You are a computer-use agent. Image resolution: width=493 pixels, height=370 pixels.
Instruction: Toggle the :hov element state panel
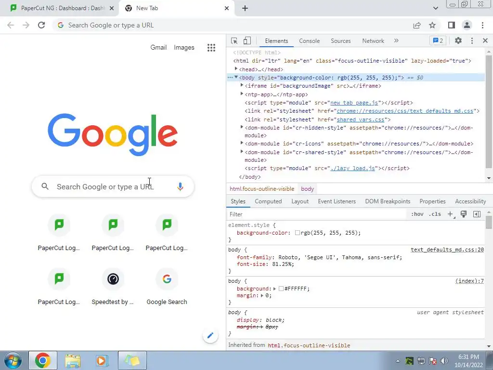(x=417, y=214)
